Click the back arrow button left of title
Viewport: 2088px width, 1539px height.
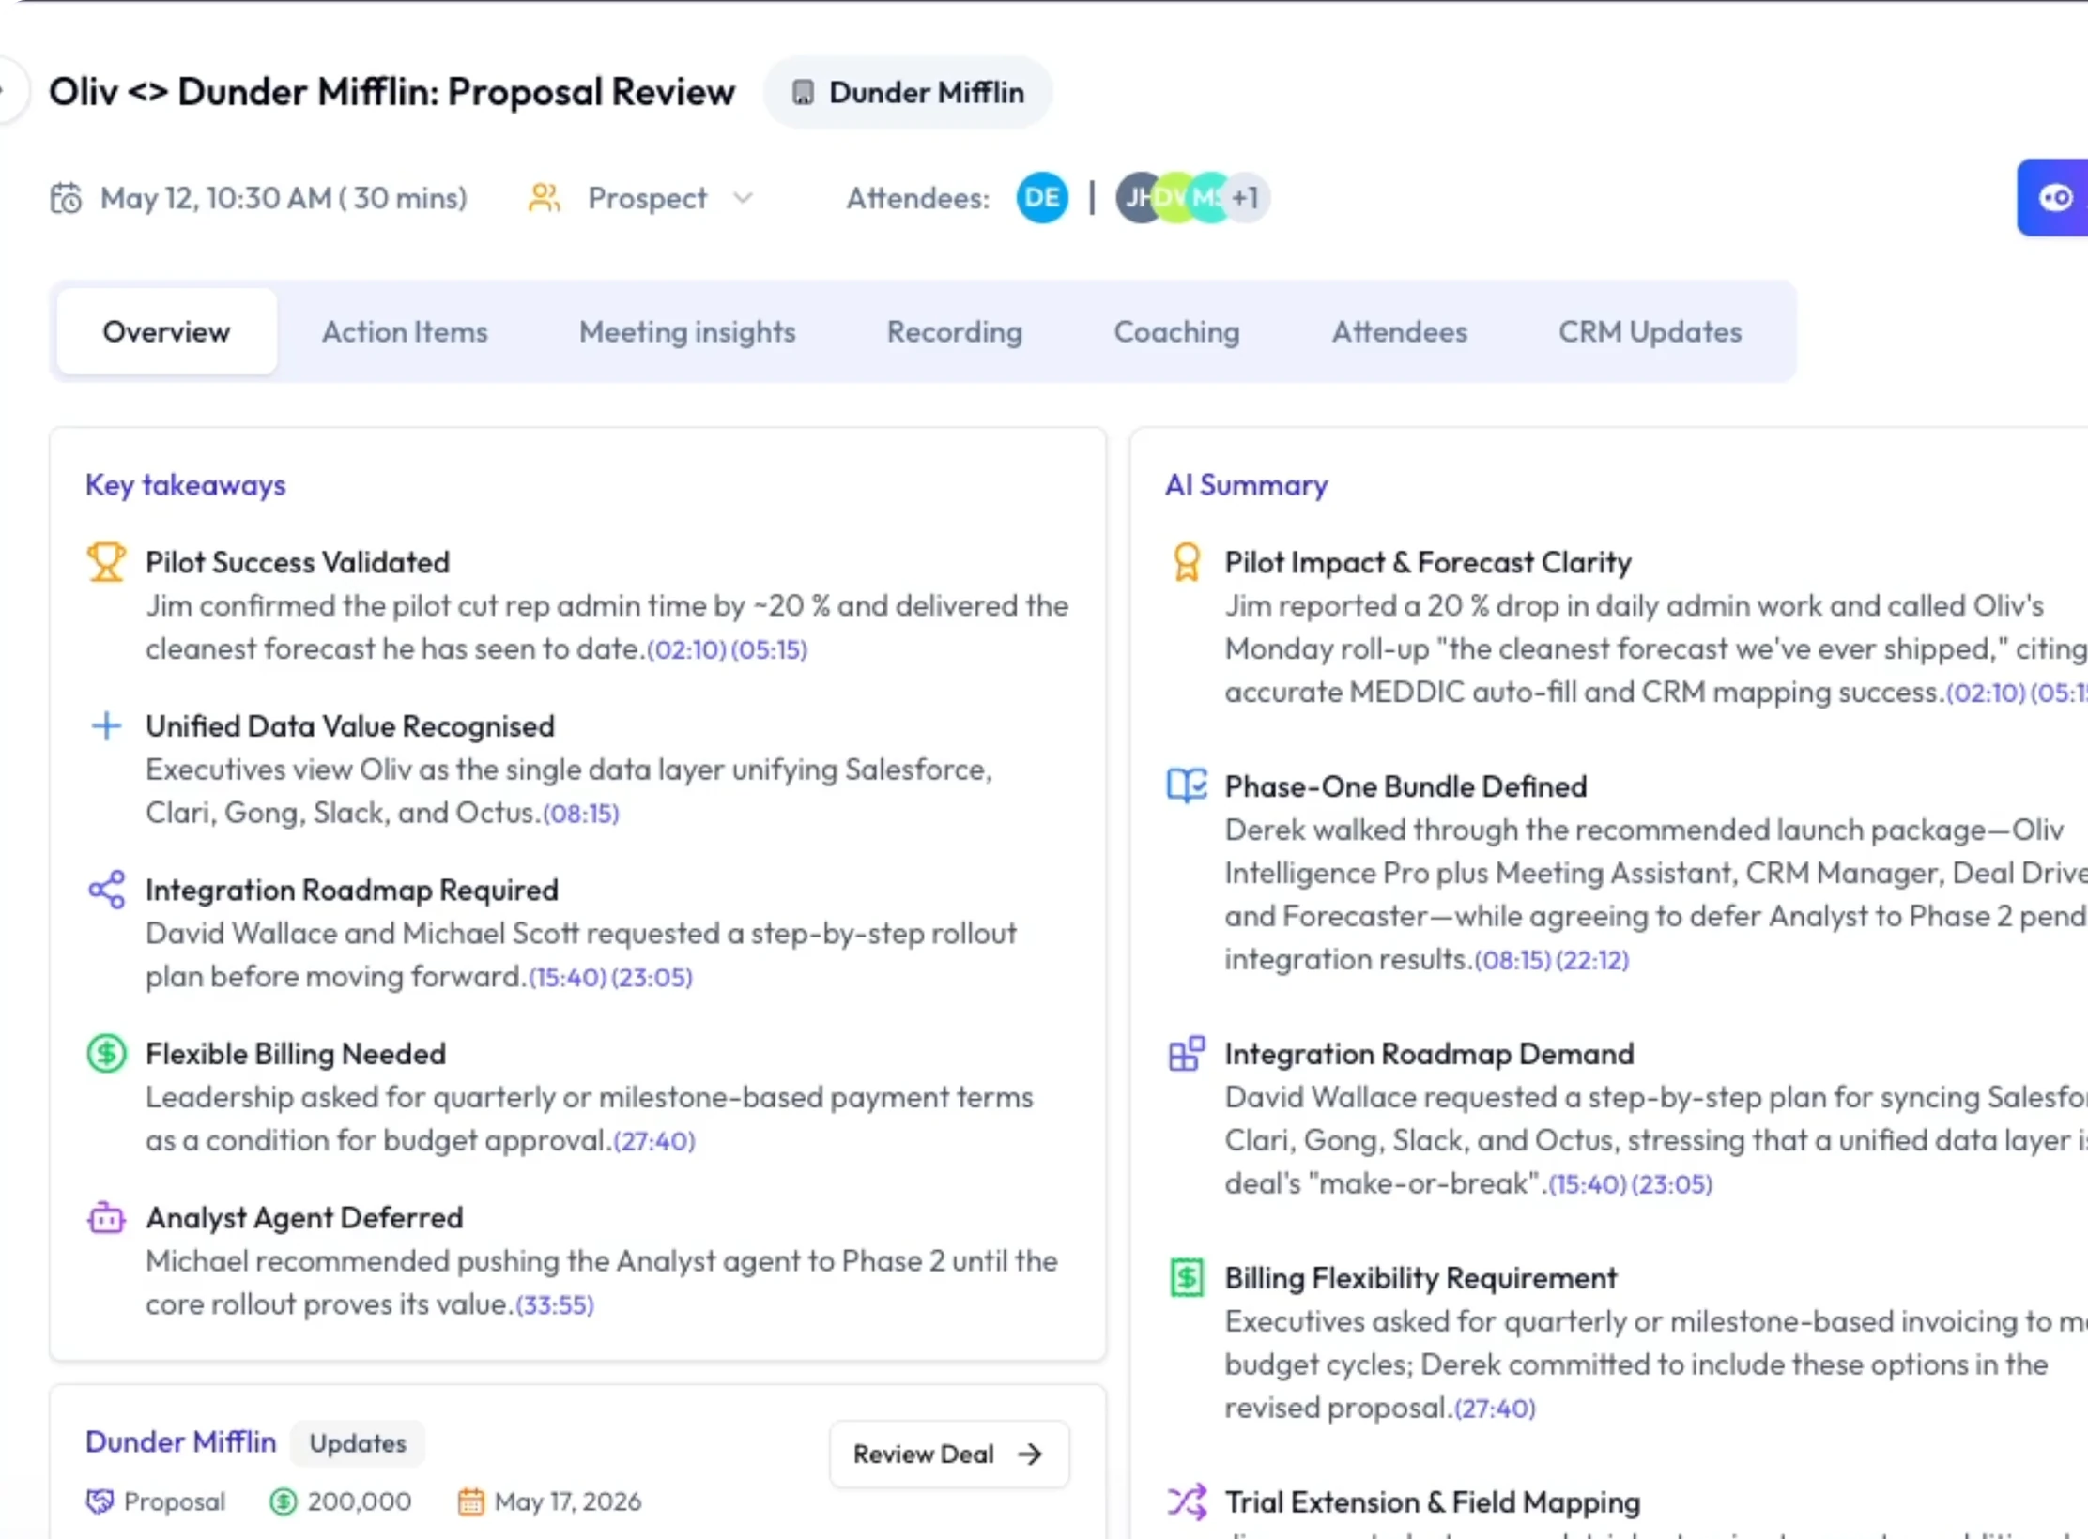tap(9, 91)
